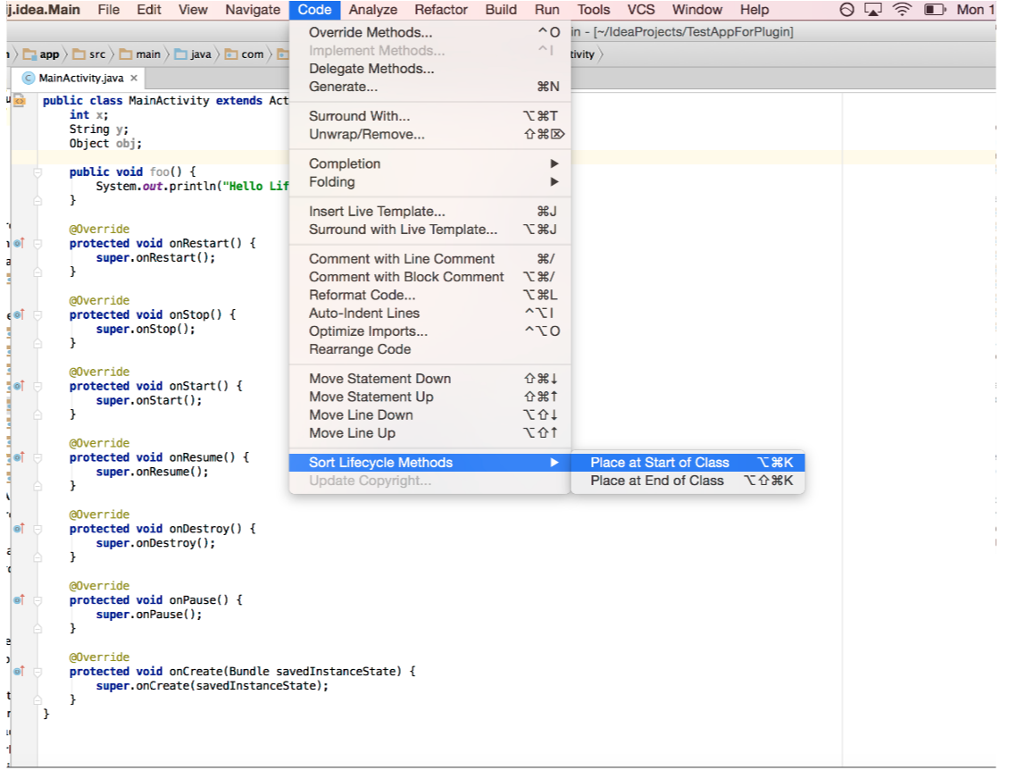Open the File menu
Viewport: 1025px width, 770px height.
tap(109, 10)
